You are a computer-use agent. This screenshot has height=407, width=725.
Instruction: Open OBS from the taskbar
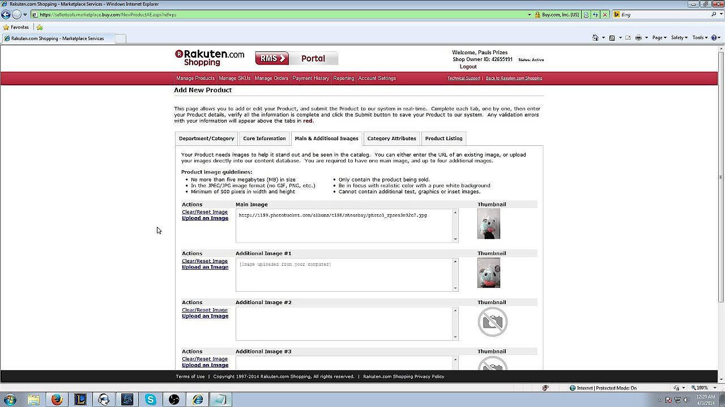(174, 400)
